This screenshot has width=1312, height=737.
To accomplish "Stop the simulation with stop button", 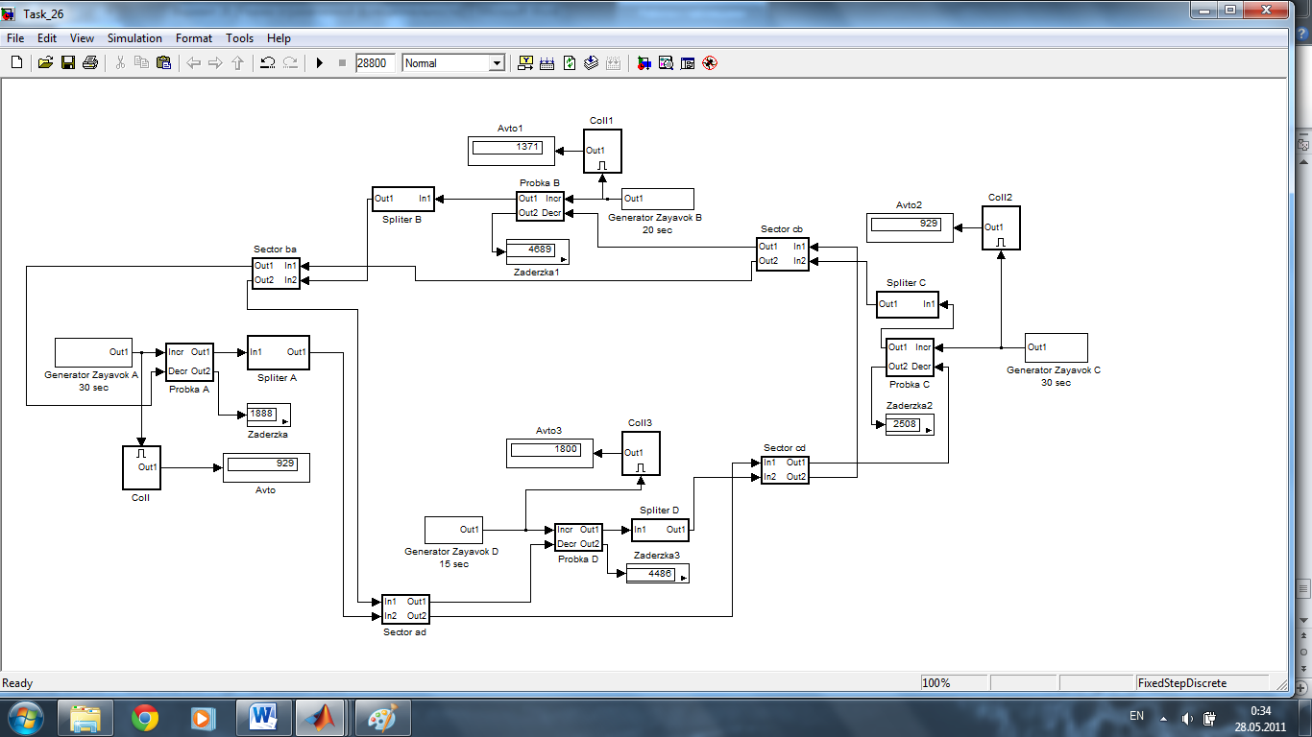I will point(342,63).
